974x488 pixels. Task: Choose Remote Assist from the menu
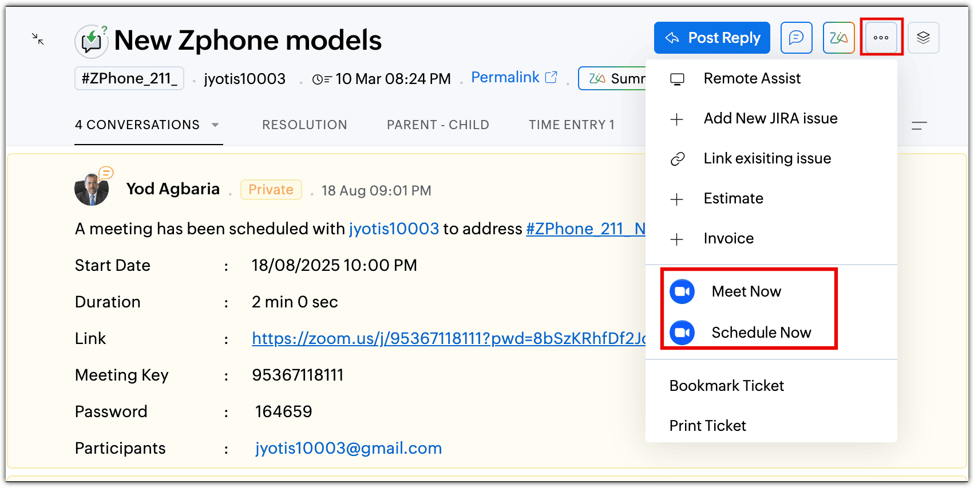click(752, 78)
